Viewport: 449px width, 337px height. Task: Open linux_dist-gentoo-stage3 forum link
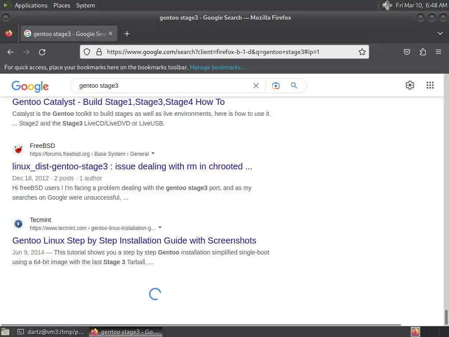pyautogui.click(x=132, y=166)
